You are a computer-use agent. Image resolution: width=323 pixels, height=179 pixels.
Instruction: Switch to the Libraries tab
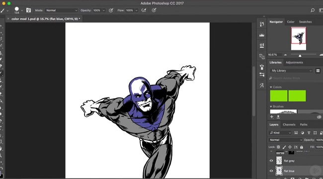point(275,62)
